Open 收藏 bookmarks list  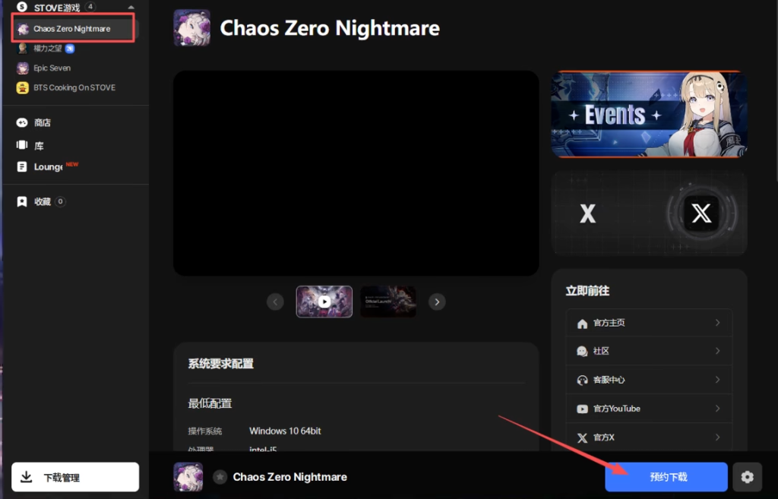[x=41, y=201]
